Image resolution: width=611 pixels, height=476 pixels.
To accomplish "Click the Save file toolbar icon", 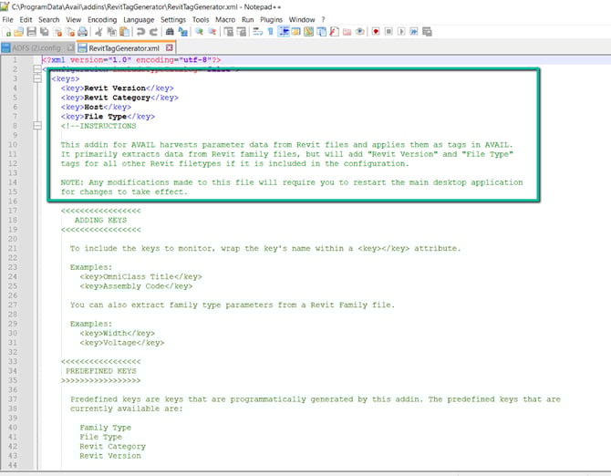I will click(x=32, y=31).
